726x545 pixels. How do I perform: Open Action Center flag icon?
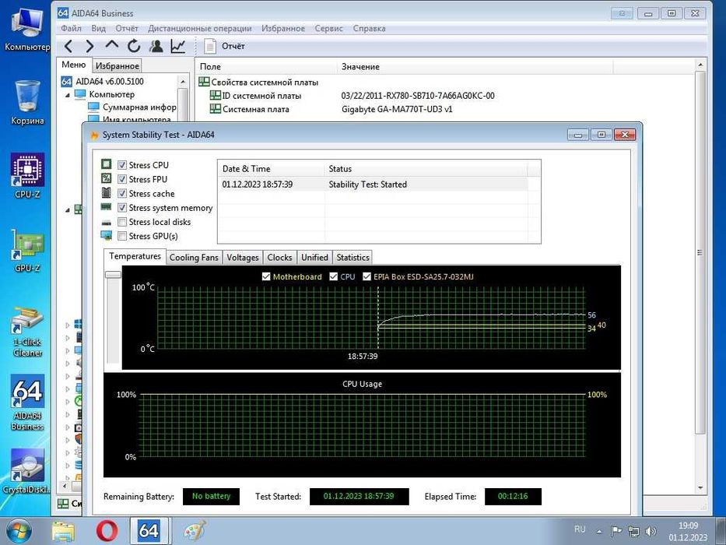[x=616, y=531]
